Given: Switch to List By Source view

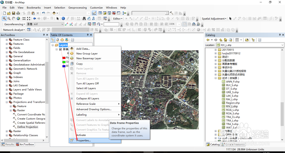Looking at the screenshot, I should coord(58,40).
